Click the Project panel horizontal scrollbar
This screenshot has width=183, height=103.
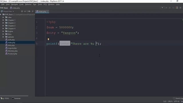(x=14, y=96)
